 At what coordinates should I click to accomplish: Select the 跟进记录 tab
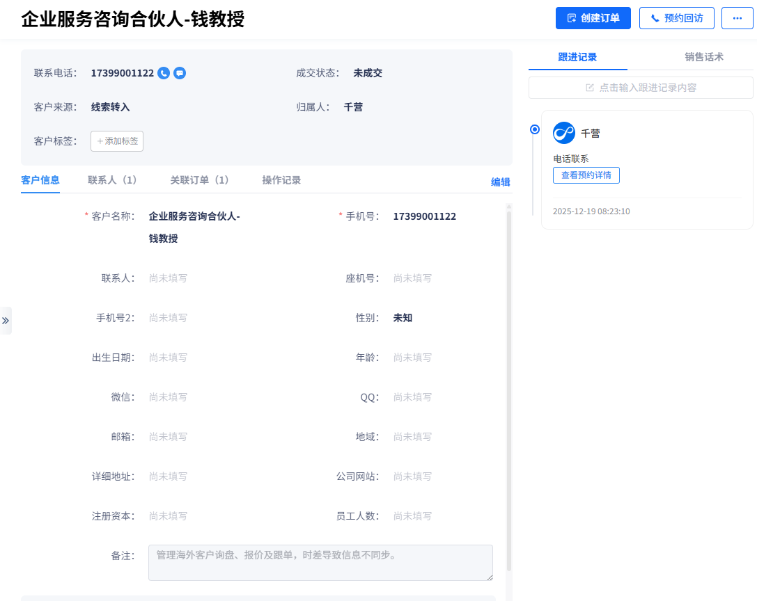[577, 57]
